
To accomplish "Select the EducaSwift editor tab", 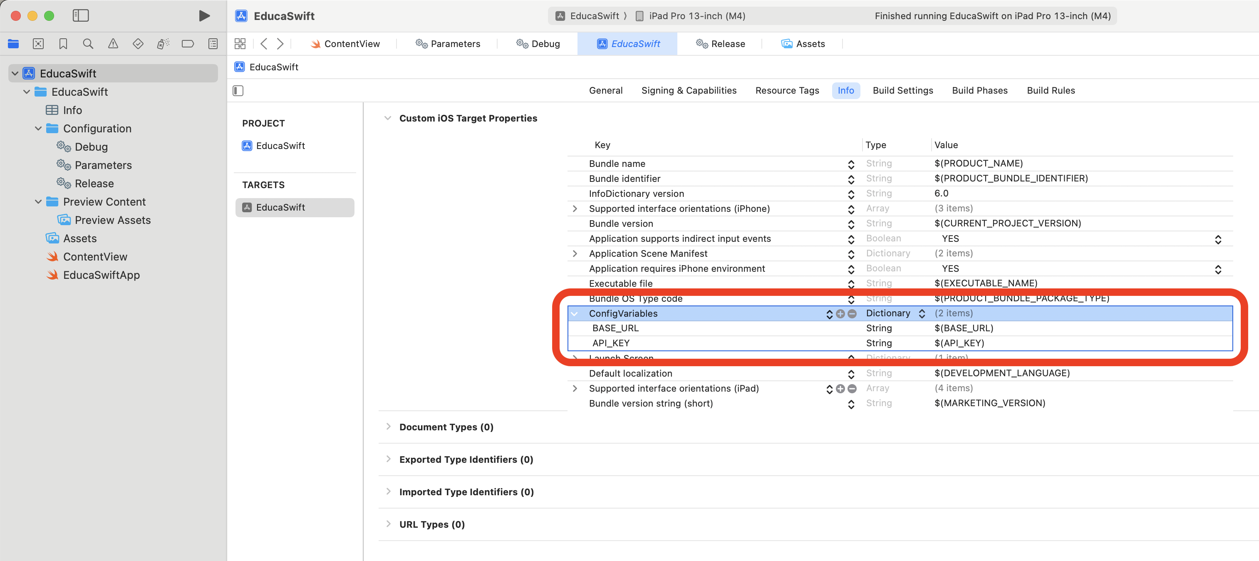I will (x=628, y=44).
